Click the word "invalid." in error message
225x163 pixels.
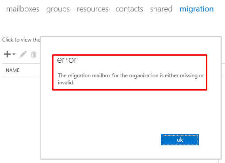point(66,83)
